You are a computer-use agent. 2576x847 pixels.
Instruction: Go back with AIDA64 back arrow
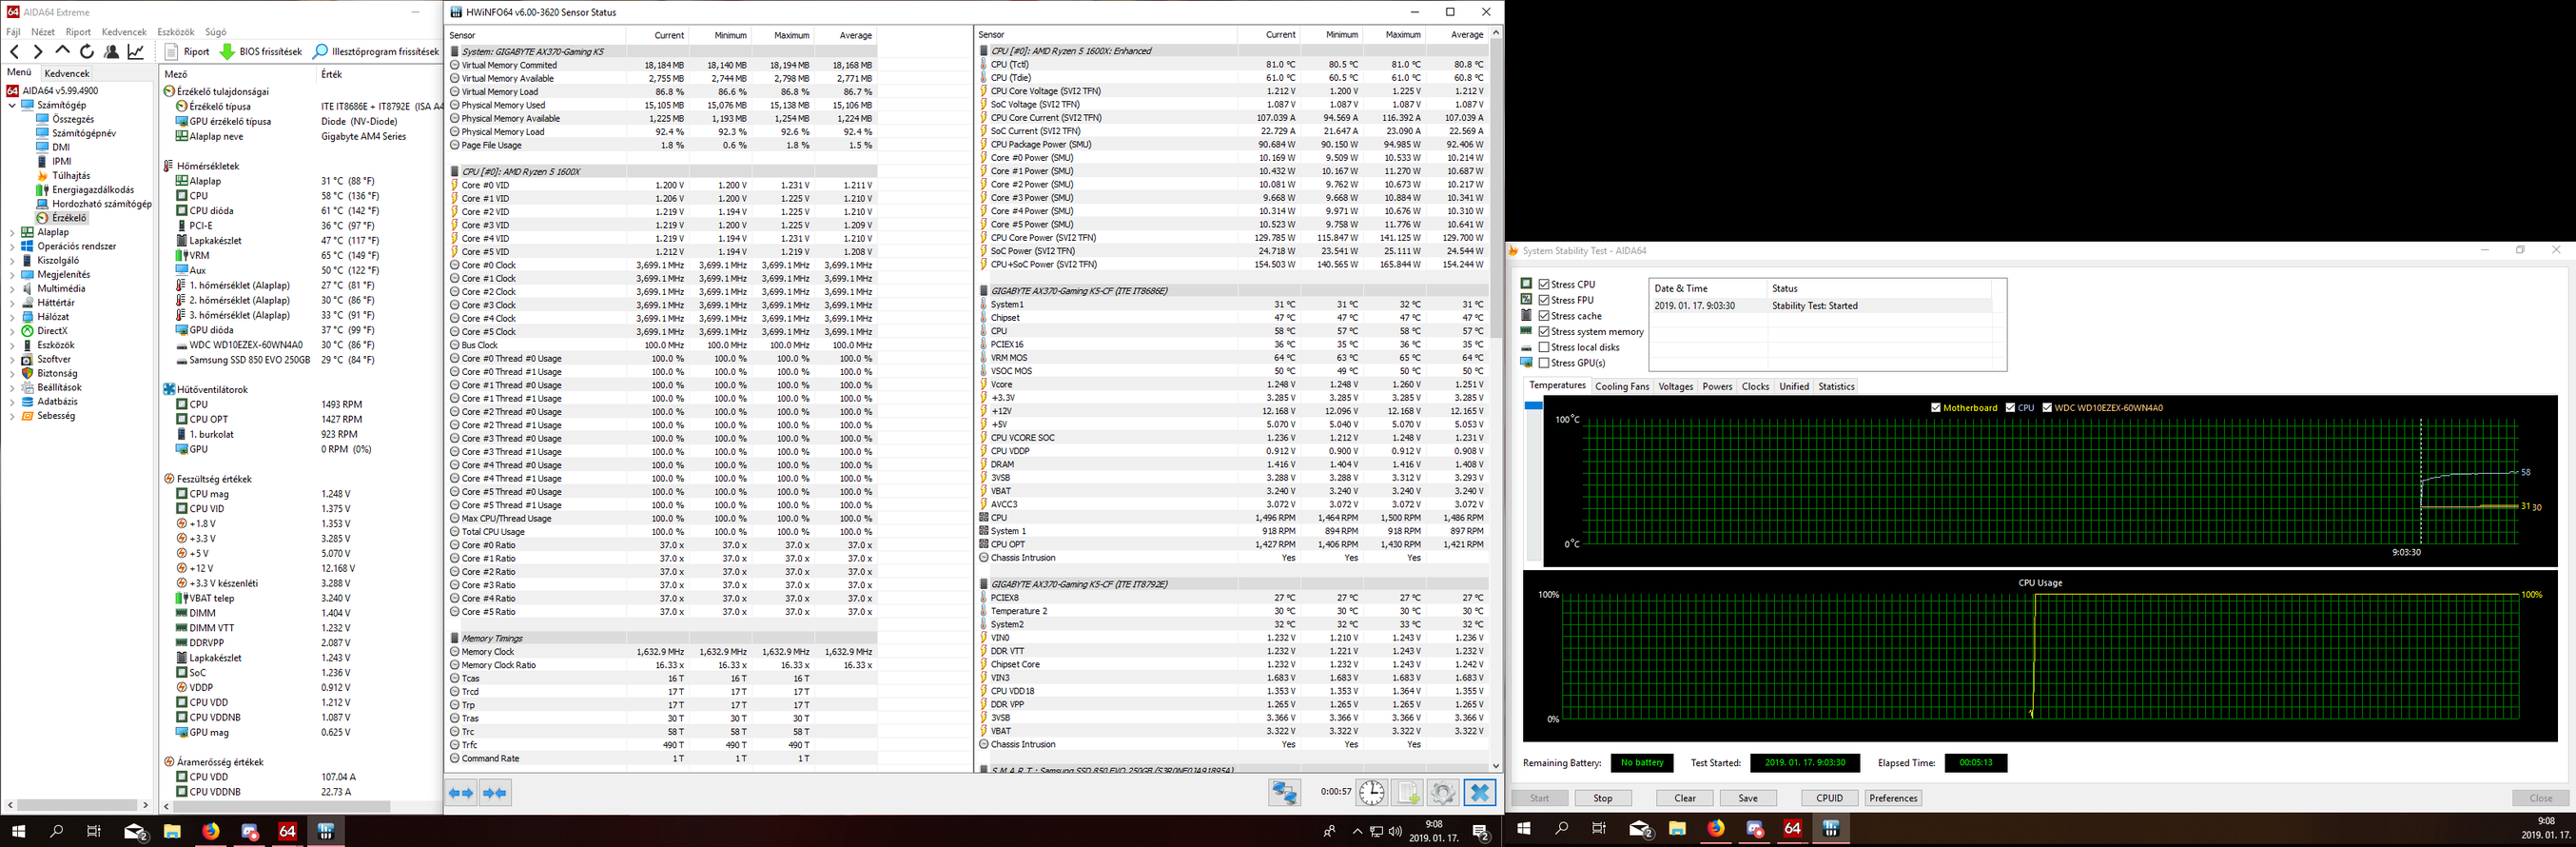[14, 51]
